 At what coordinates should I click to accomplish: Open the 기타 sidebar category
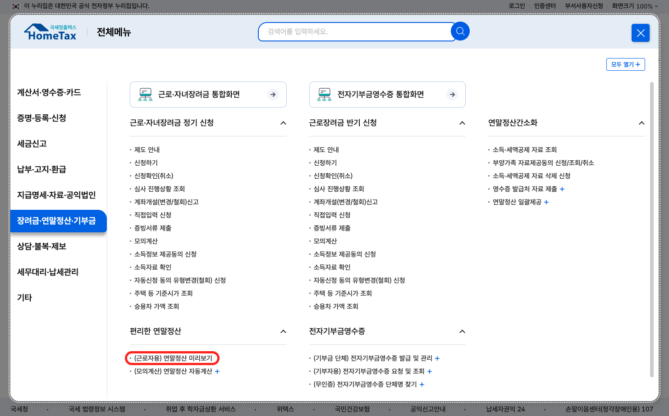point(24,297)
